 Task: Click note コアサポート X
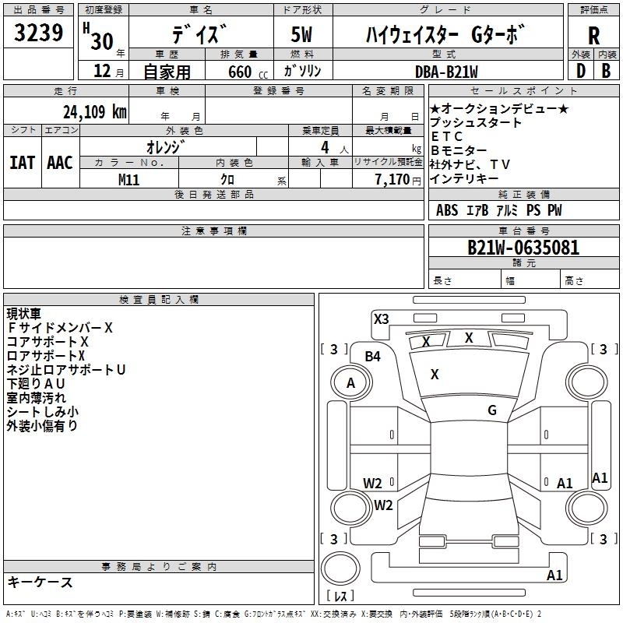pyautogui.click(x=48, y=342)
